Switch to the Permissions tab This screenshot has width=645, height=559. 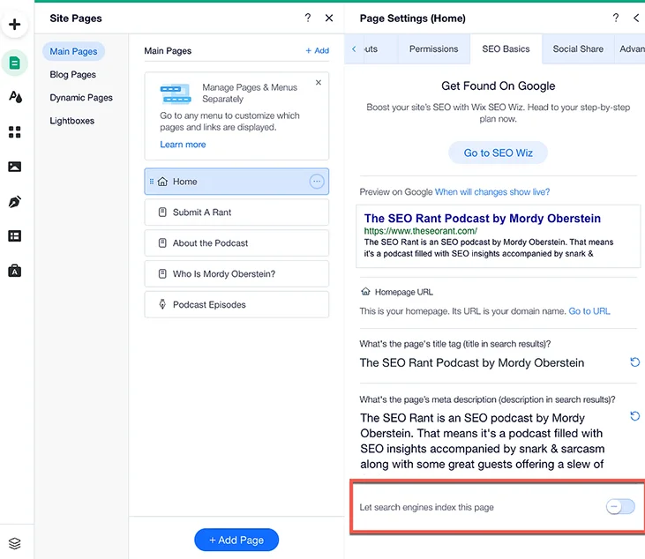point(433,48)
